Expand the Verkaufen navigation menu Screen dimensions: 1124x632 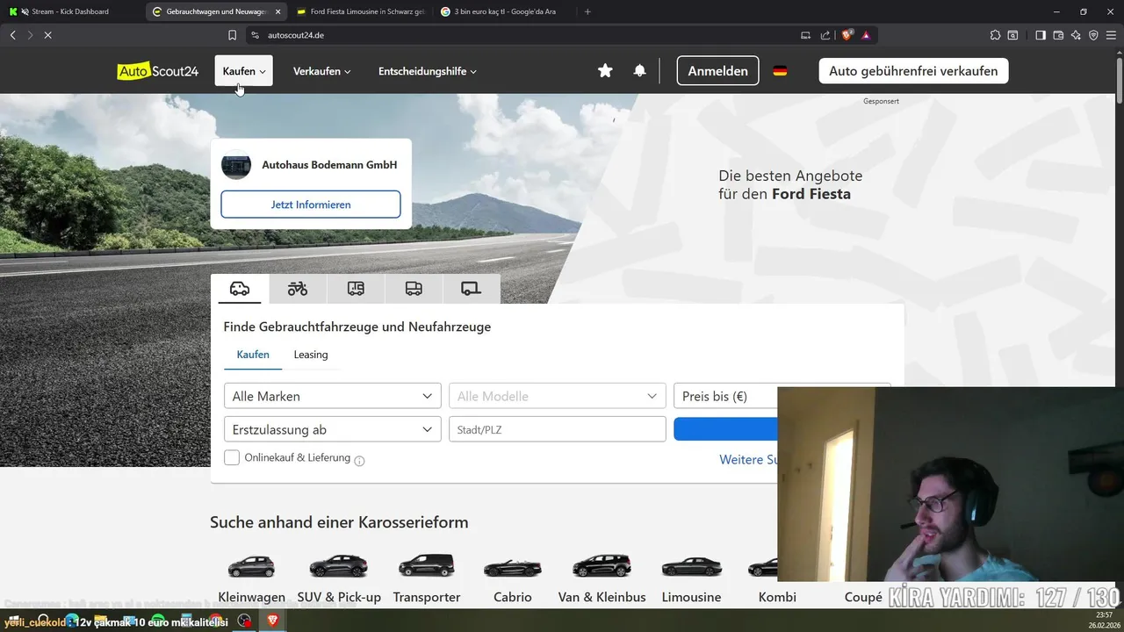coord(321,71)
